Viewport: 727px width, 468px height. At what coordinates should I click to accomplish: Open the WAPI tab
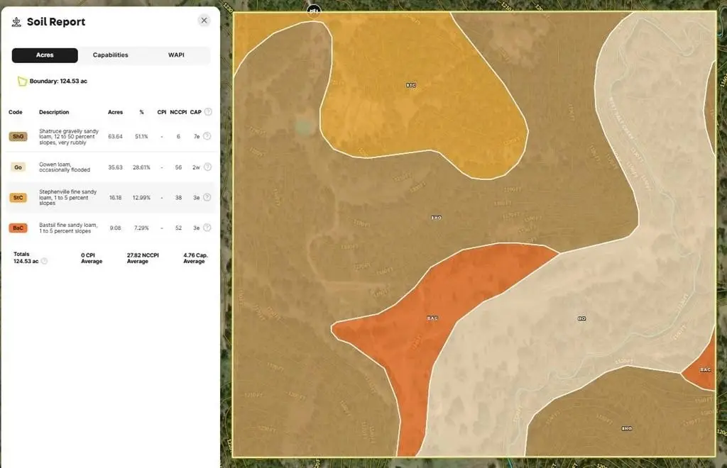coord(176,55)
